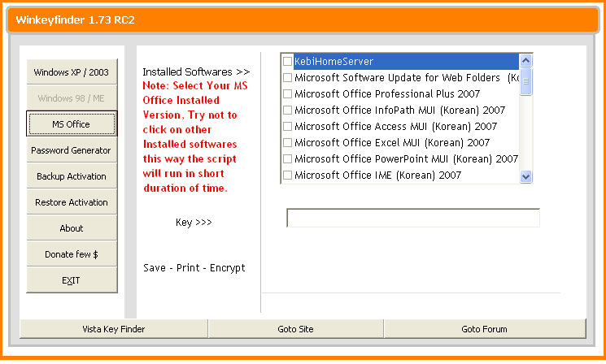Click Backup Activation

click(72, 176)
